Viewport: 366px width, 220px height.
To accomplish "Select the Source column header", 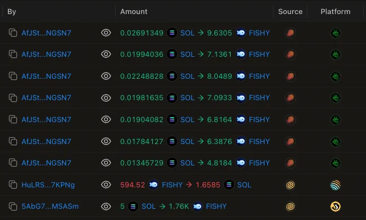I will click(290, 12).
